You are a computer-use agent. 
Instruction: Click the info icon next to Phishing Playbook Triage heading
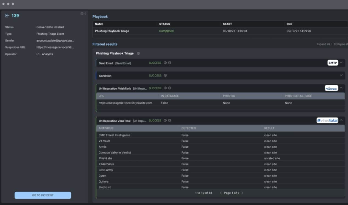pos(138,53)
